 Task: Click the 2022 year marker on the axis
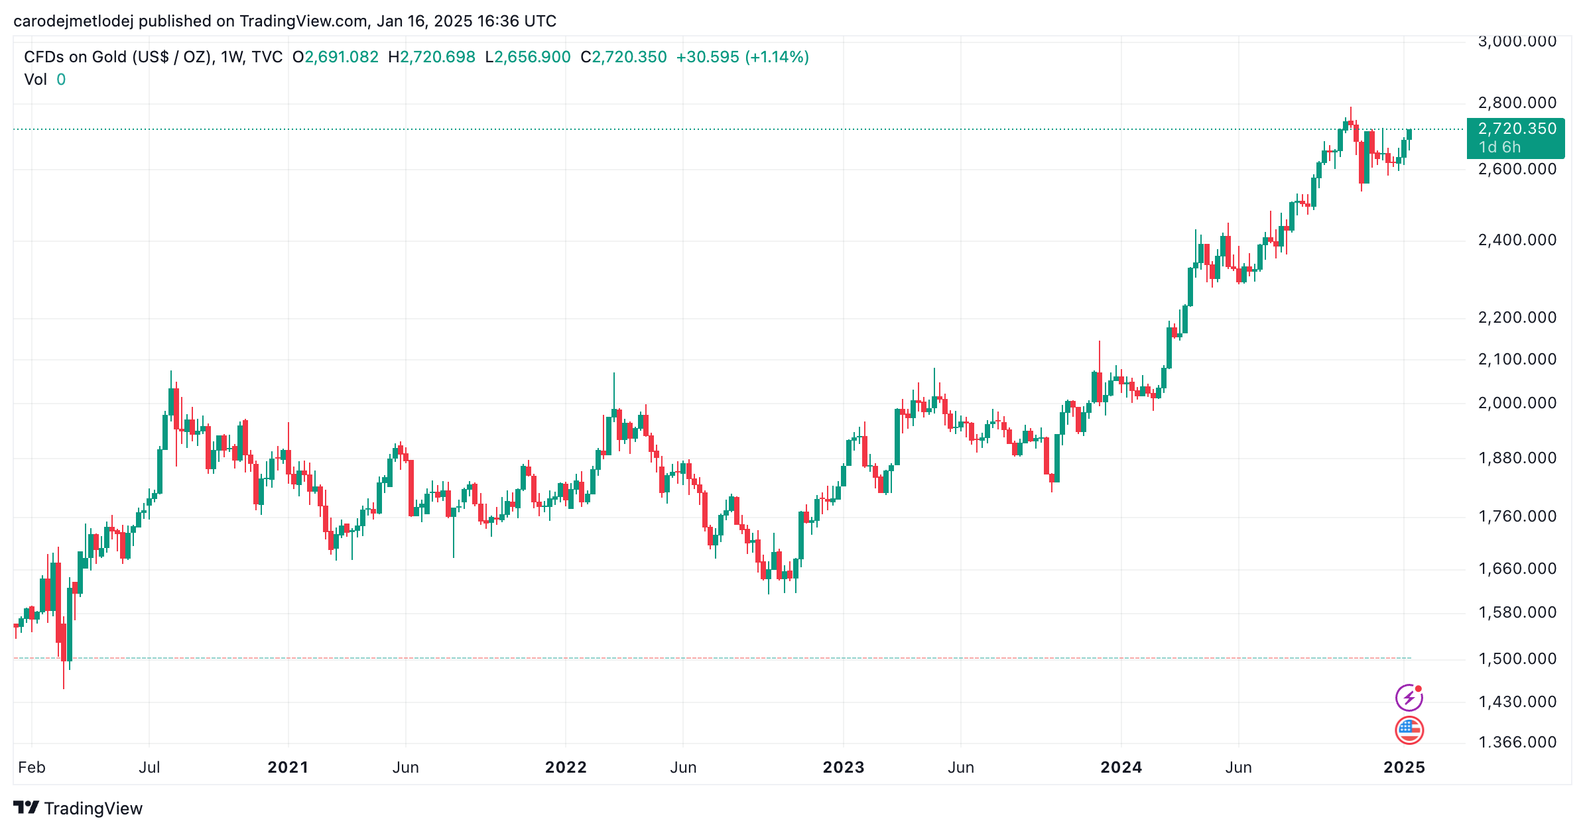566,767
